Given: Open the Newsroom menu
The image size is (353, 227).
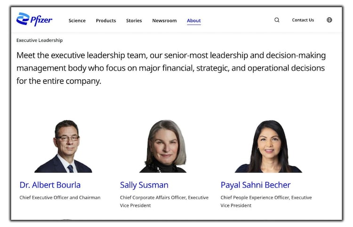Looking at the screenshot, I should click(x=164, y=21).
